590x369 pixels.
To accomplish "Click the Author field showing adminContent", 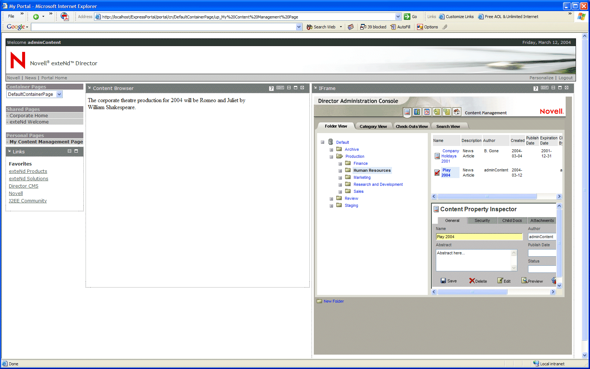I will pos(542,237).
